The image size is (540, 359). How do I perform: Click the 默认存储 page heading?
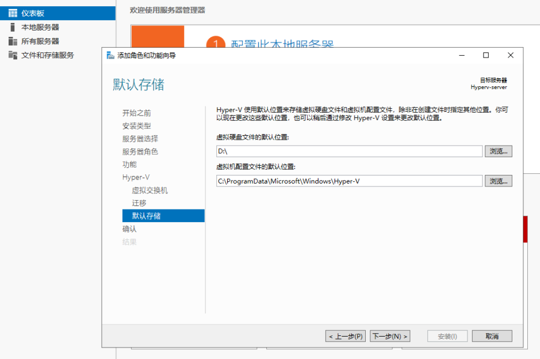click(x=139, y=85)
